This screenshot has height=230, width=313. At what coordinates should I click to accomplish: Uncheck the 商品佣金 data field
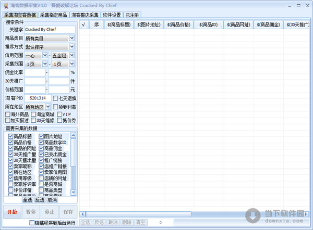pyautogui.click(x=41, y=148)
